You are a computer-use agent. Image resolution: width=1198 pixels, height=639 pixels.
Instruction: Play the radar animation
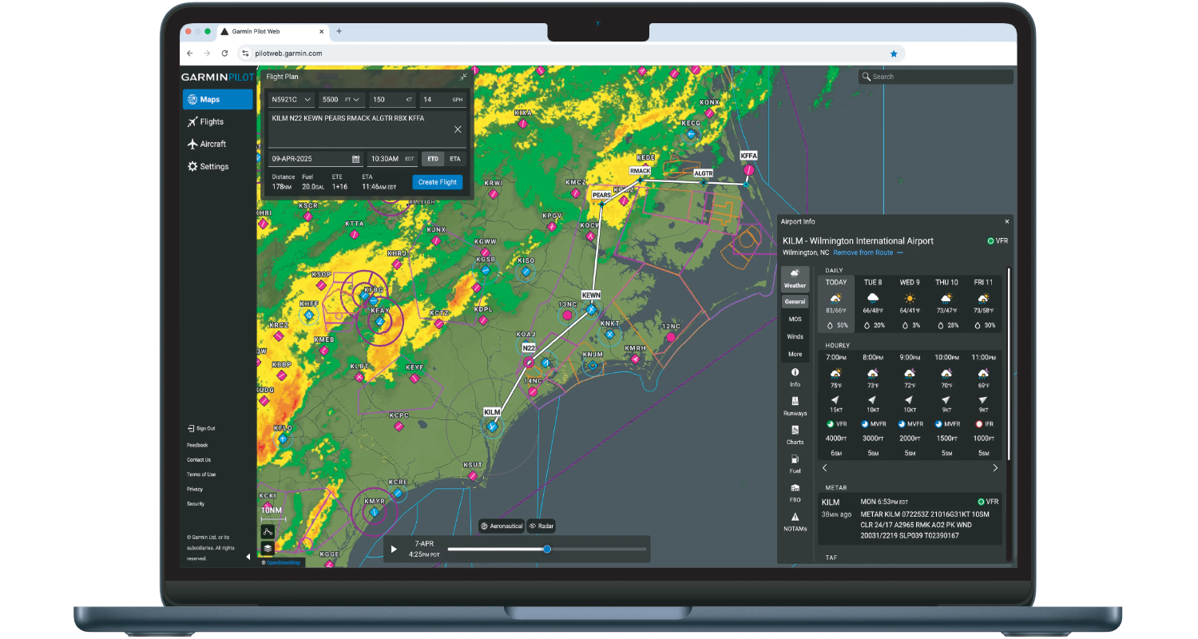pos(393,550)
